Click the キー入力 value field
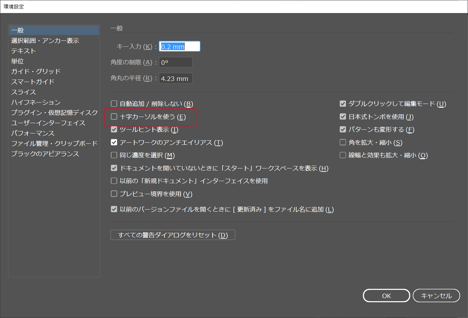 (179, 47)
